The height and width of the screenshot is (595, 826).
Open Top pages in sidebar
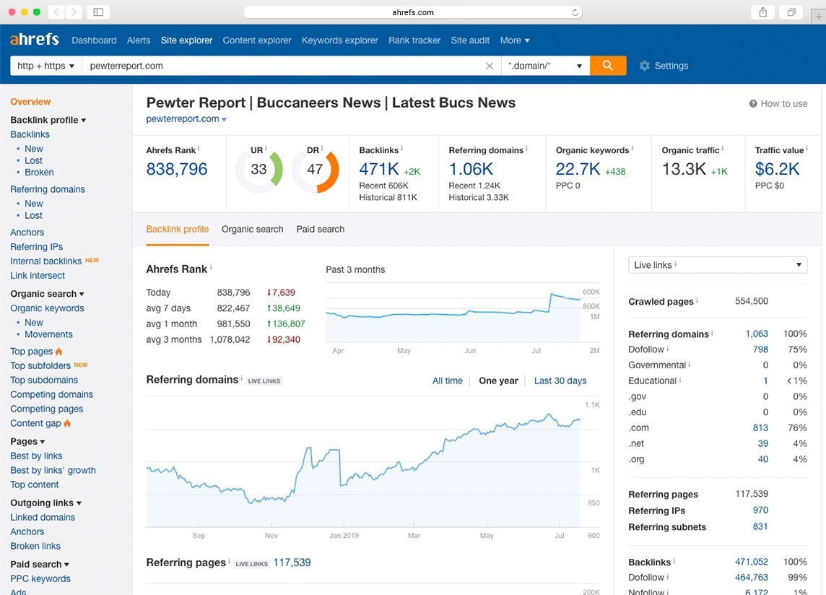[32, 351]
